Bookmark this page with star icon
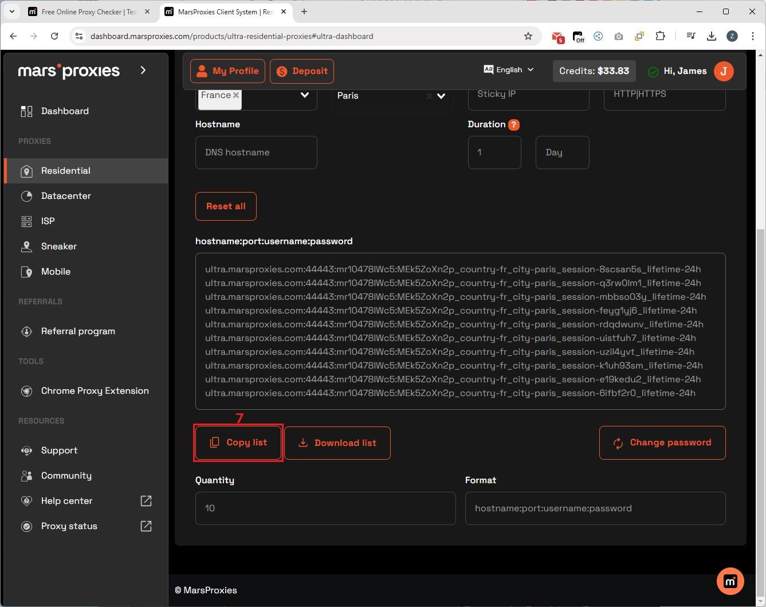This screenshot has height=607, width=766. tap(528, 36)
